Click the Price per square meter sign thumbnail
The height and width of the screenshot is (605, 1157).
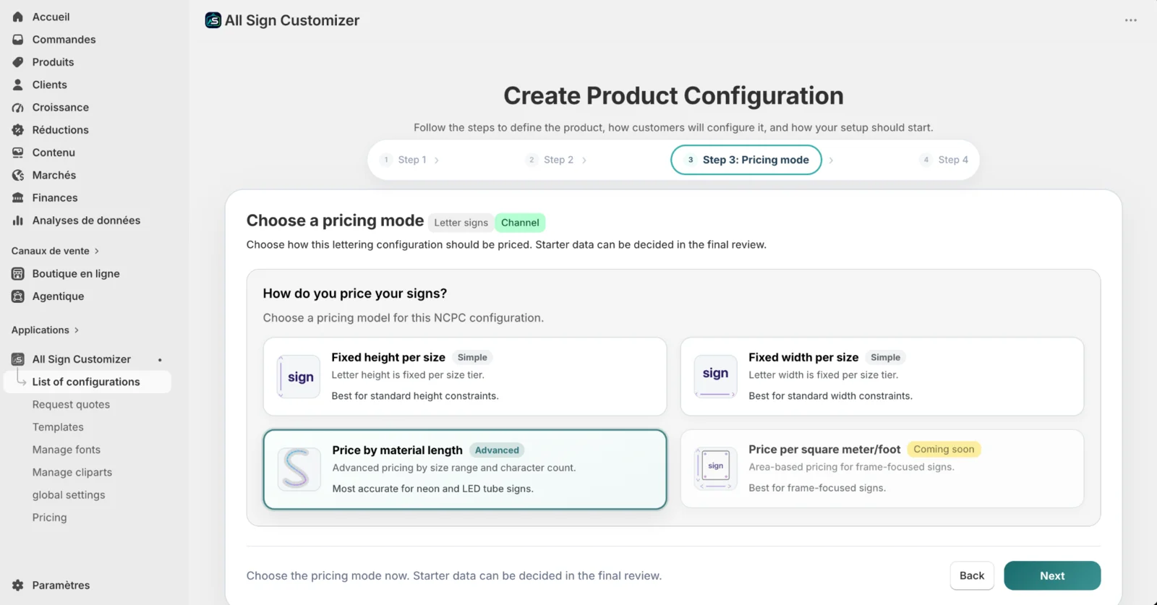[716, 468]
